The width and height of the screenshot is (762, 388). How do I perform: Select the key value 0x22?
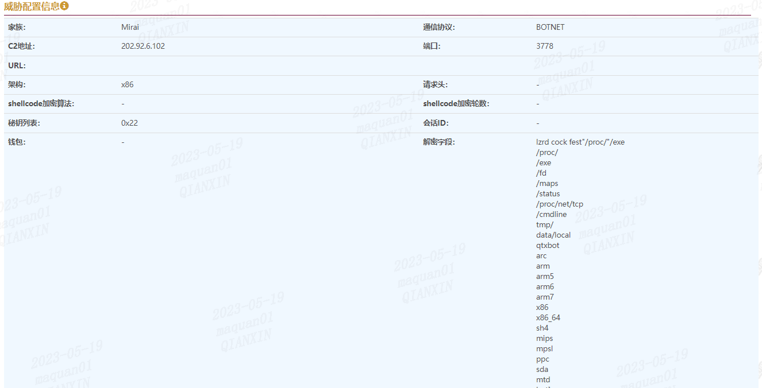pos(129,123)
